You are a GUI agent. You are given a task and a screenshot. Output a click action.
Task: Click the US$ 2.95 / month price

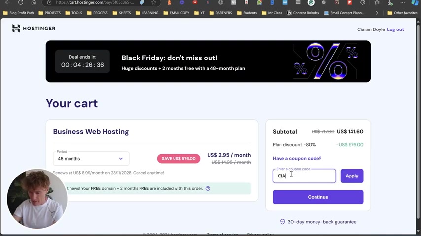click(x=229, y=155)
